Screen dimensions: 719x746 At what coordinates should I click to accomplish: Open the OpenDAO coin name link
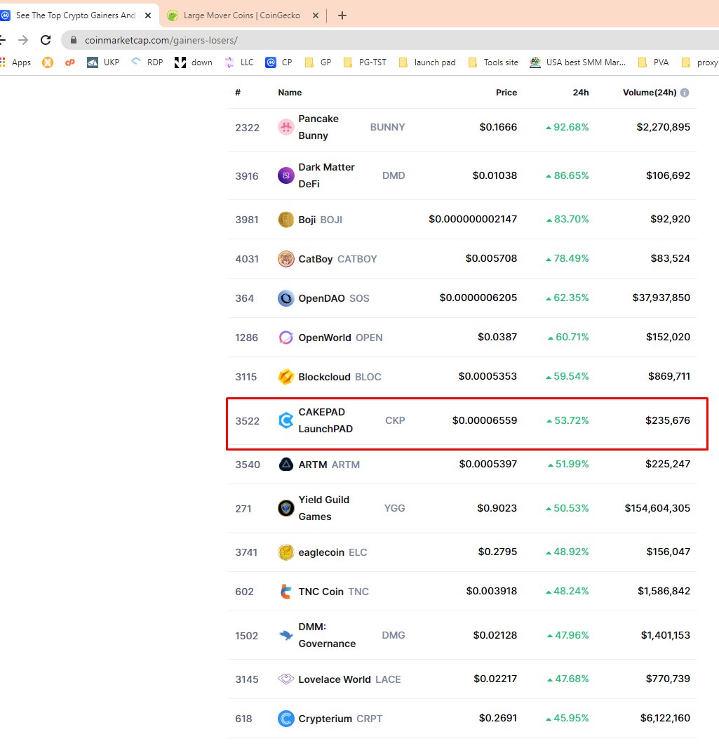(x=321, y=298)
